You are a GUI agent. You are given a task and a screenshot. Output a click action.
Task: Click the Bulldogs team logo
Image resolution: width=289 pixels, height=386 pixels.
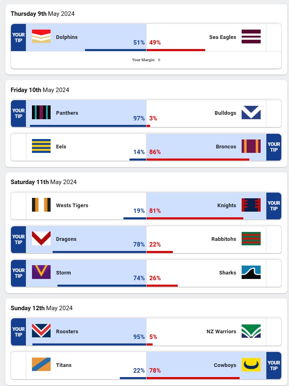[251, 112]
